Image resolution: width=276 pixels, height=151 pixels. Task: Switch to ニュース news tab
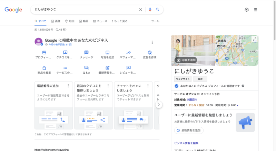tap(100, 21)
